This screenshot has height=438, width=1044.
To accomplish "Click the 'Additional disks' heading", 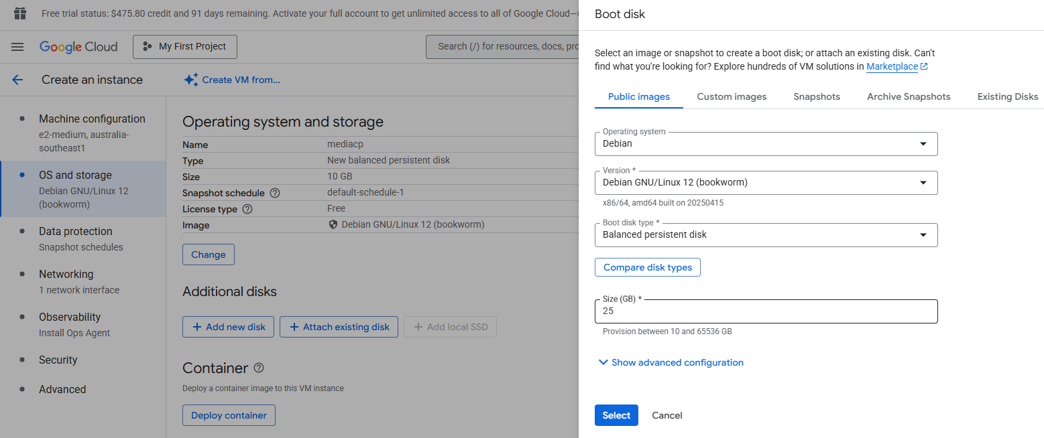I will click(x=229, y=291).
